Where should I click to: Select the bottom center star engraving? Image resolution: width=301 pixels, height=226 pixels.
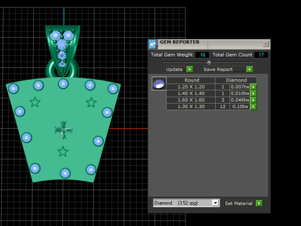tap(63, 151)
